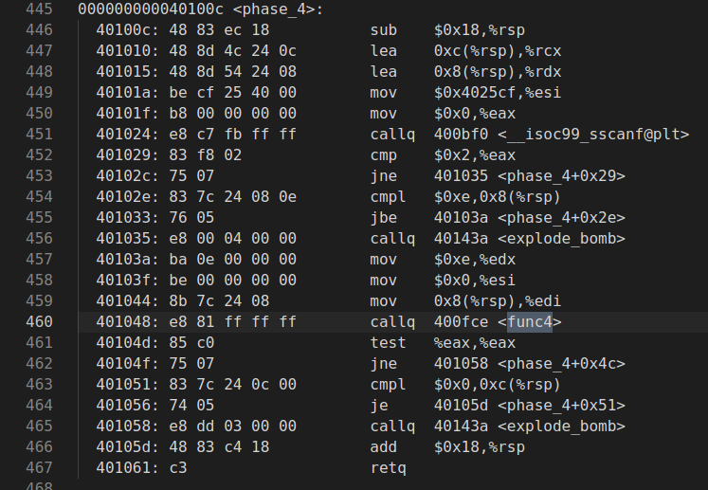Image resolution: width=708 pixels, height=490 pixels.
Task: Click address 40100c at function start
Action: (119, 30)
